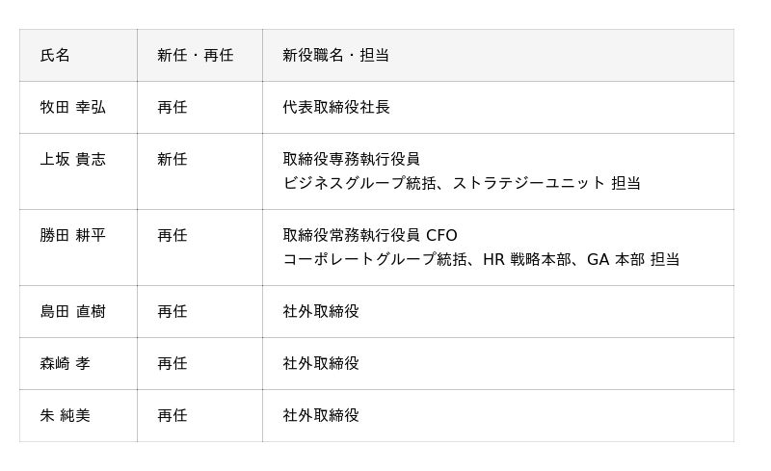The image size is (771, 471).
Task: Select the name 勝田 耕平
Action: [72, 236]
